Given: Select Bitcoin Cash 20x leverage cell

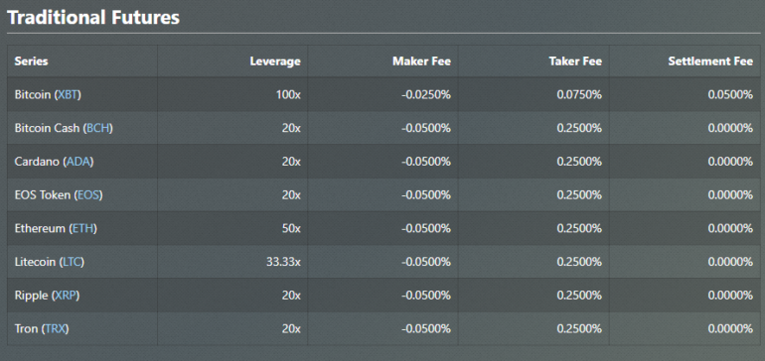Looking at the screenshot, I should (x=291, y=128).
